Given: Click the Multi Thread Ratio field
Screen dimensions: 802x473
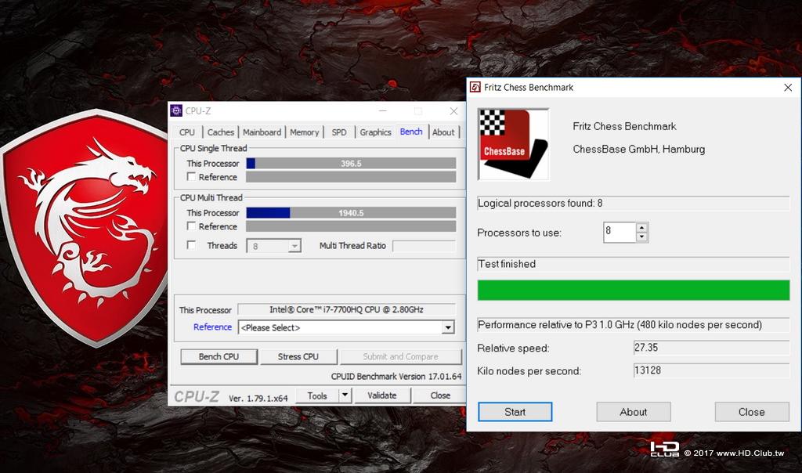Looking at the screenshot, I should pos(424,246).
